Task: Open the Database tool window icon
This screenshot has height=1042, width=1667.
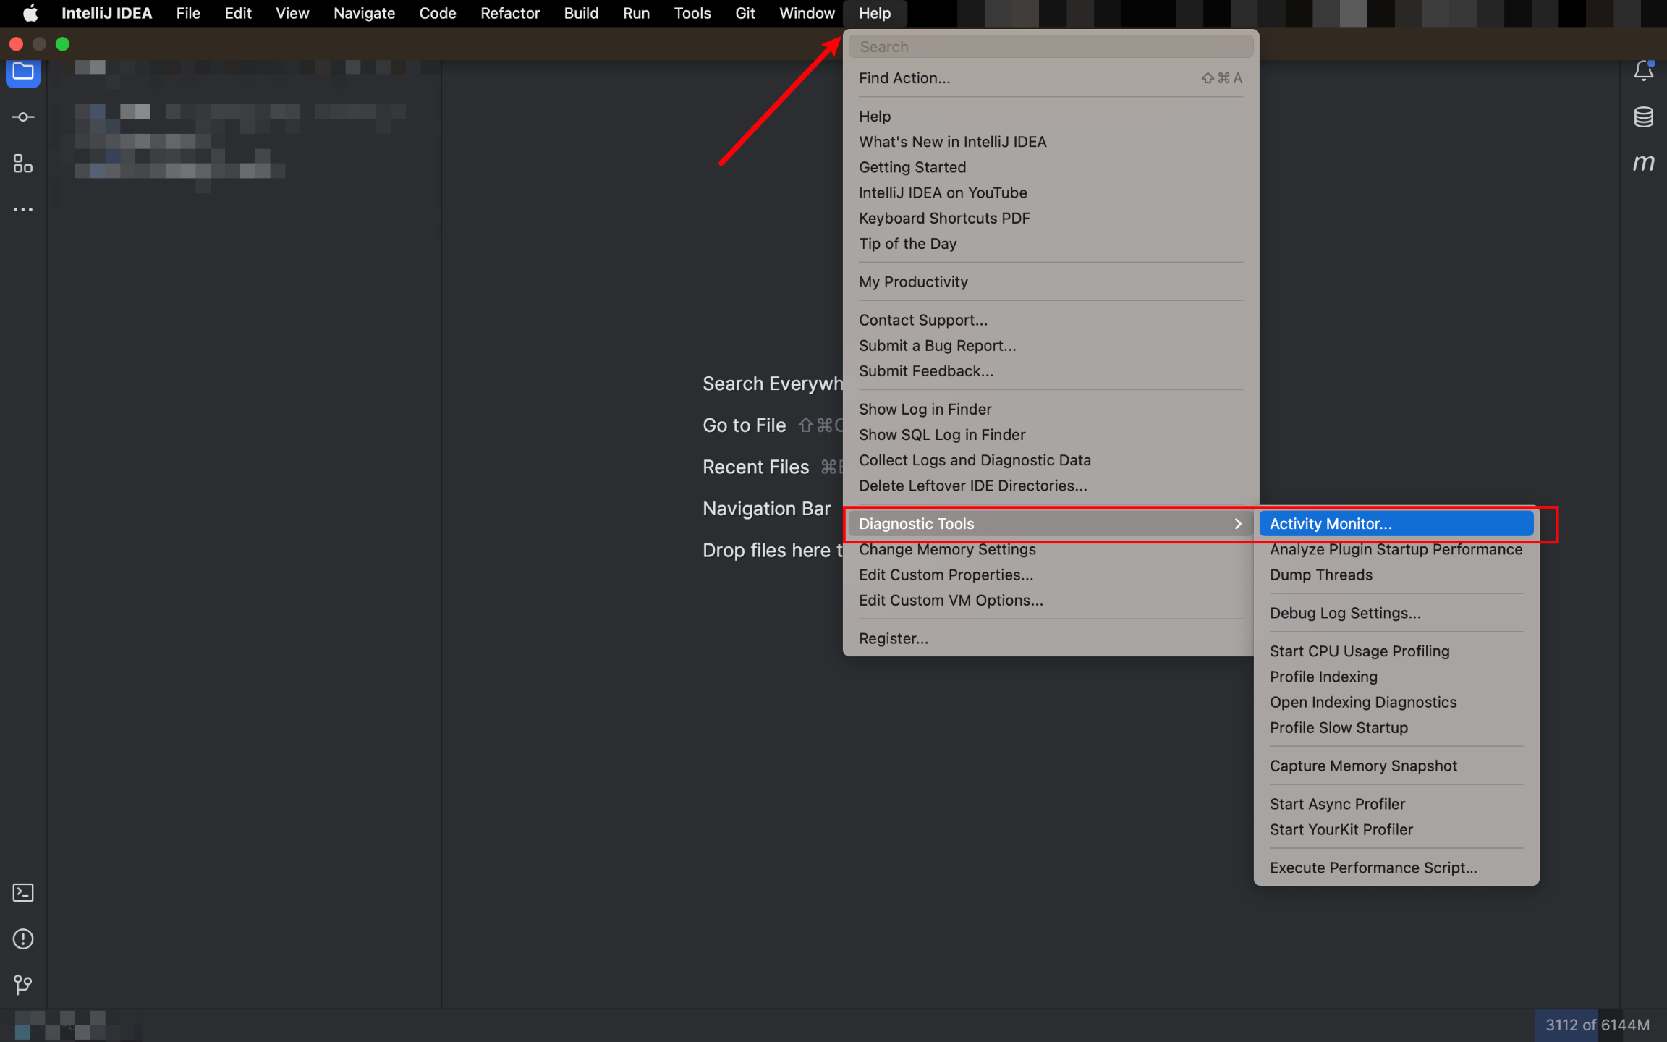Action: [x=1644, y=117]
